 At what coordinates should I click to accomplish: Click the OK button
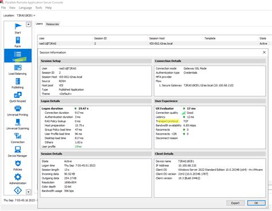pyautogui.click(x=257, y=203)
